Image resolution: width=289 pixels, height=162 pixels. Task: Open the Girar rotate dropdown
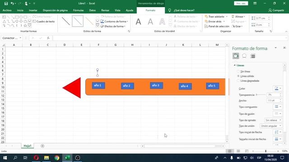237,26
